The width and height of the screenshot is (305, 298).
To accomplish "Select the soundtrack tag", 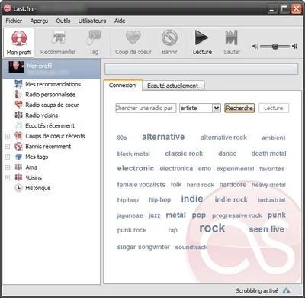I will [x=191, y=248].
